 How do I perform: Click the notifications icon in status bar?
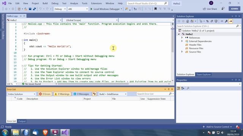point(237,127)
